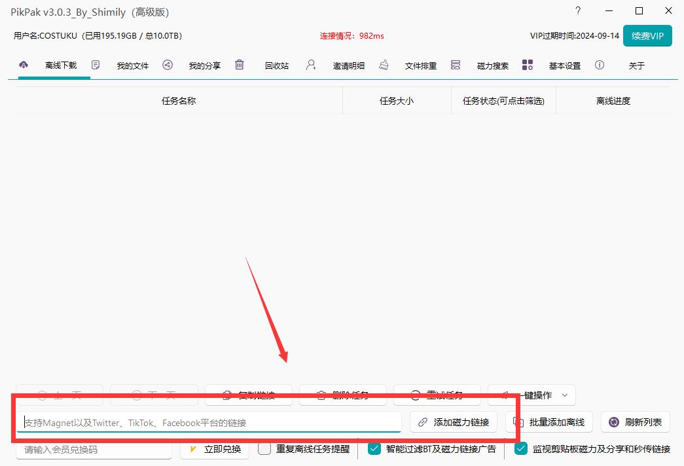Select the broom icon for 文件排重

click(384, 65)
